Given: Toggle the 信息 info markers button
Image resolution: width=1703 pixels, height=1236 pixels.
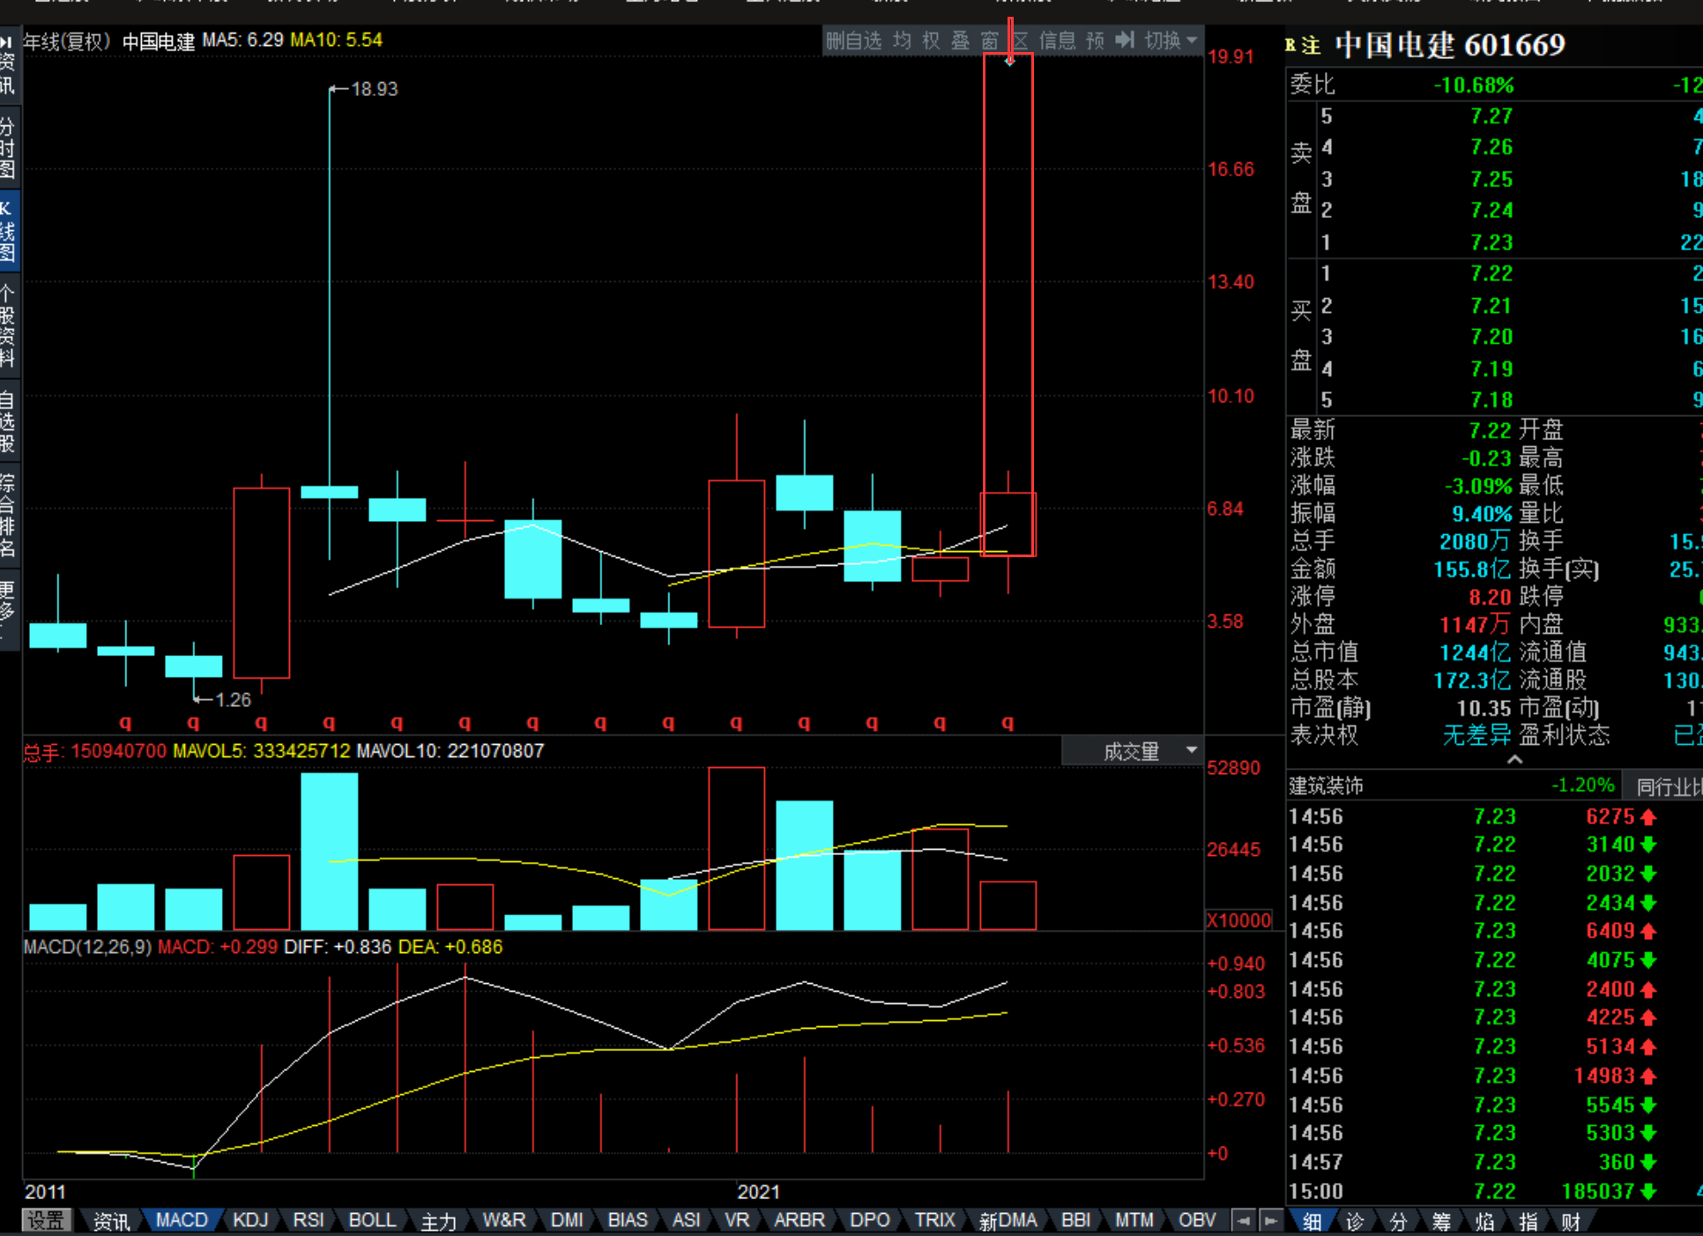Looking at the screenshot, I should [x=1058, y=41].
